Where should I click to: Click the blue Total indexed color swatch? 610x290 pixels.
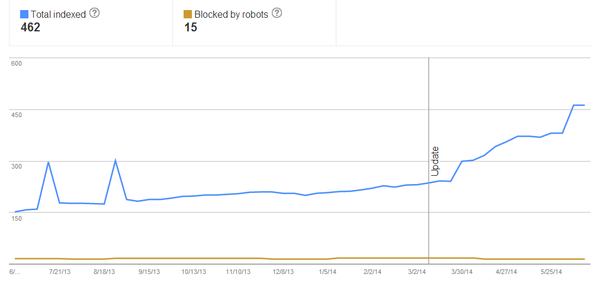pyautogui.click(x=25, y=14)
